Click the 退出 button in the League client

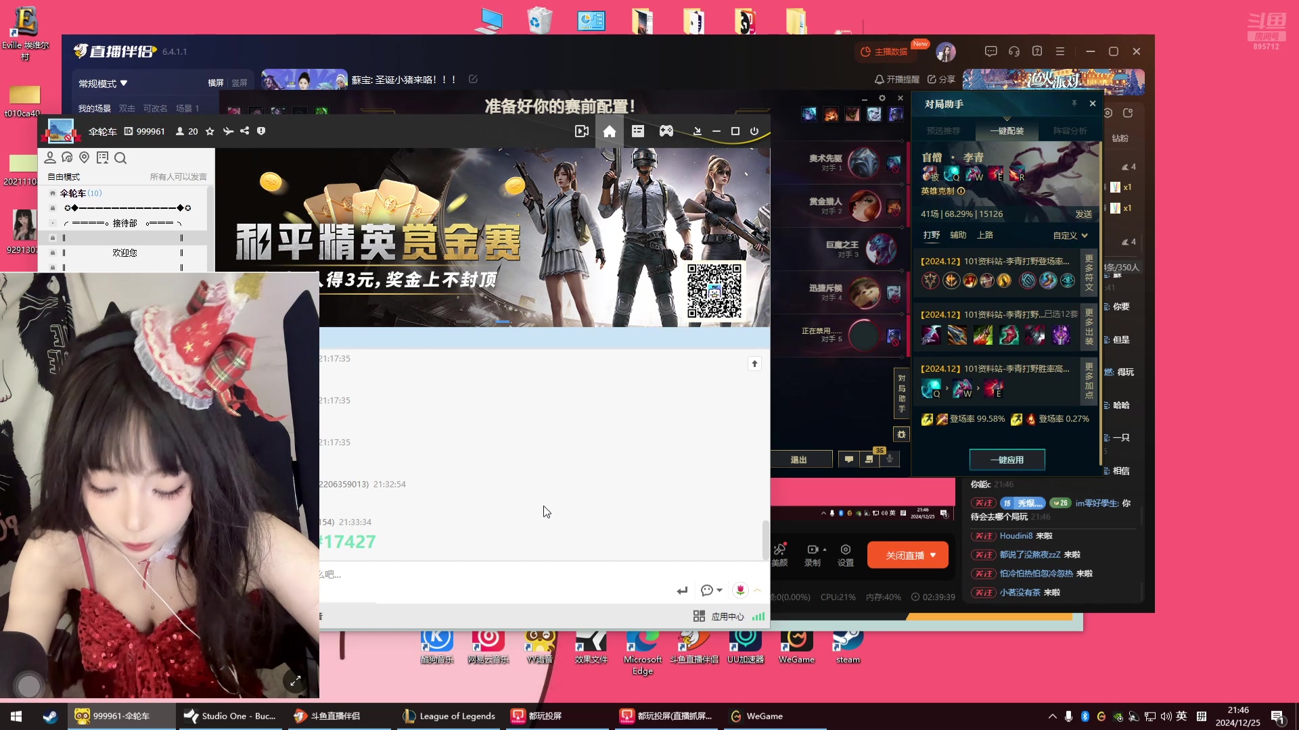(x=799, y=460)
